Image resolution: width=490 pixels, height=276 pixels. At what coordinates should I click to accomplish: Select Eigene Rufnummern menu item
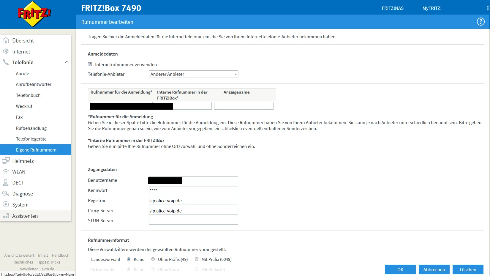[x=36, y=150]
